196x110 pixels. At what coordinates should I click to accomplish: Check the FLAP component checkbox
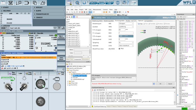[x=67, y=30]
